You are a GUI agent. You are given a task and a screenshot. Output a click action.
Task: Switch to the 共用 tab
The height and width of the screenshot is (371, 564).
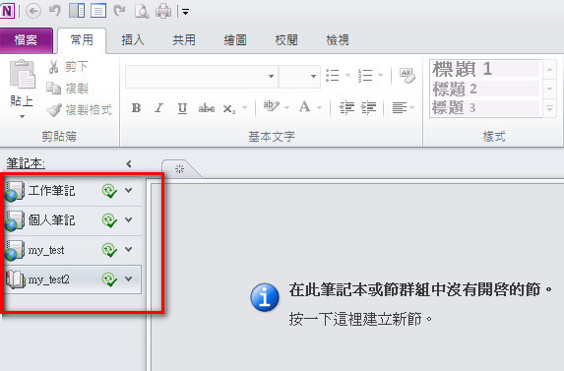click(x=184, y=40)
